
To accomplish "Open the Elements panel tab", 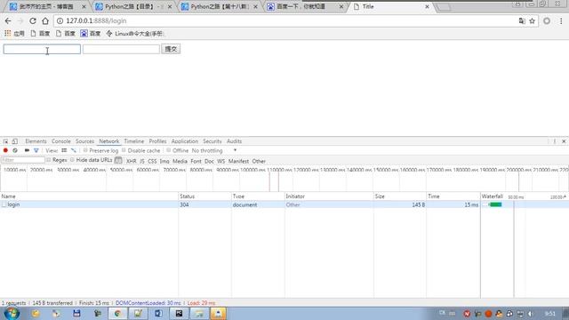I will 36,141.
